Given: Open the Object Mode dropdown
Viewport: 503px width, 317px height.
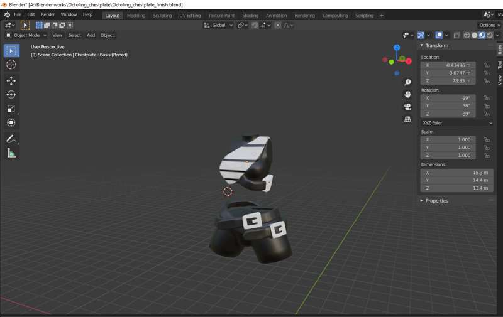Looking at the screenshot, I should [x=26, y=35].
